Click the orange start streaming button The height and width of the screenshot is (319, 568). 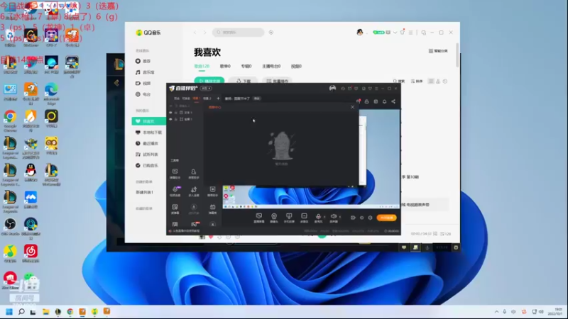386,218
